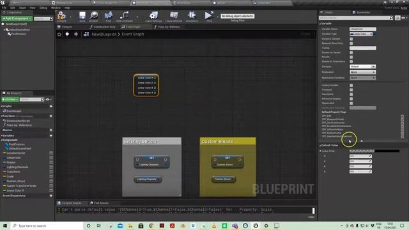Click the search icon in My Blueprint panel
Image resolution: width=409 pixels, height=230 pixels.
[x=43, y=100]
